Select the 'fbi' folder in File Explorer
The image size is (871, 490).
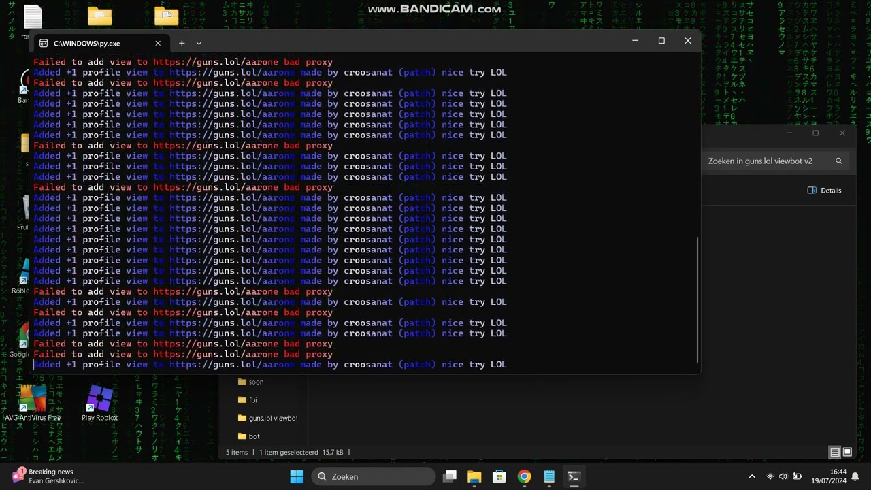(248, 400)
